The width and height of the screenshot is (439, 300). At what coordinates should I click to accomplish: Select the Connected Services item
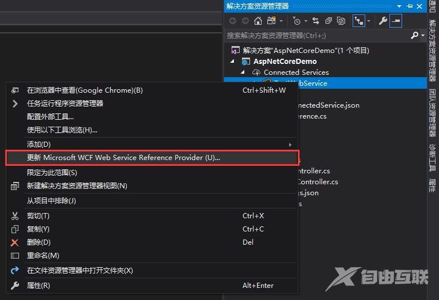(x=296, y=72)
